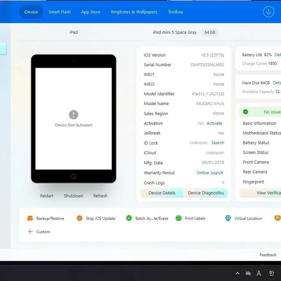The image size is (281, 281).
Task: Select the iDevice tab
Action: (31, 12)
